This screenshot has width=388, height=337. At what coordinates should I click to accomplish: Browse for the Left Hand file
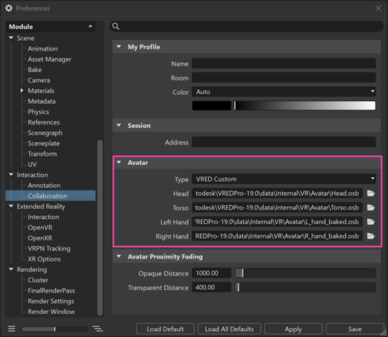pos(370,222)
